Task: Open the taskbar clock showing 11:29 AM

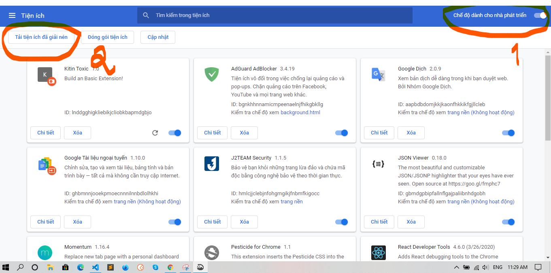Action: (518, 267)
